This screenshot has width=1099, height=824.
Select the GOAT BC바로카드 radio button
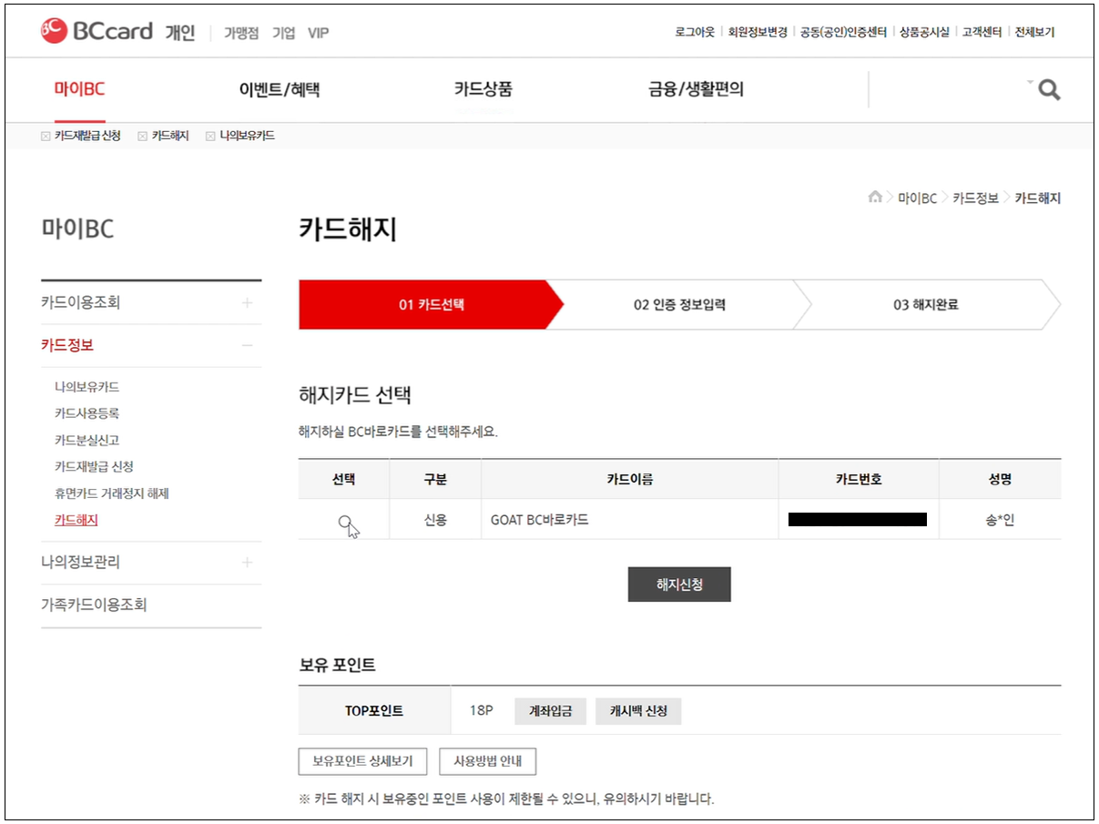tap(344, 521)
